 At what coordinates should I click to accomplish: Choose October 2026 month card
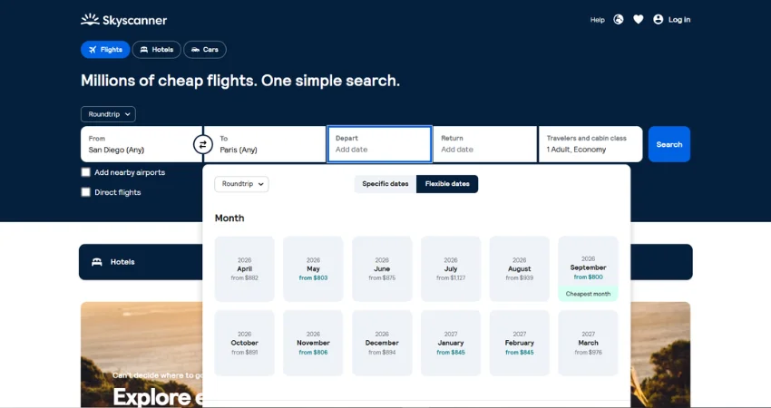pos(244,343)
